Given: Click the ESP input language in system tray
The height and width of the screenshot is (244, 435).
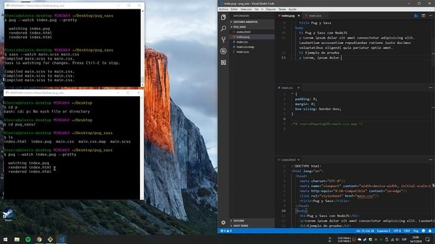Looking at the screenshot, I should pyautogui.click(x=404, y=239).
